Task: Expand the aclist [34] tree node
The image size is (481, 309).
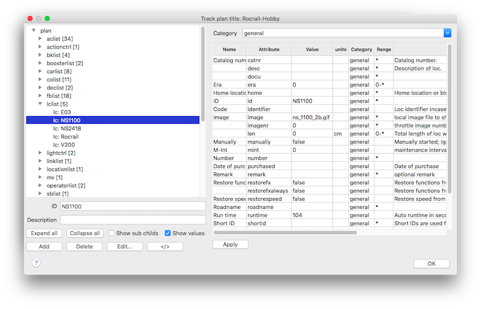Action: [40, 39]
